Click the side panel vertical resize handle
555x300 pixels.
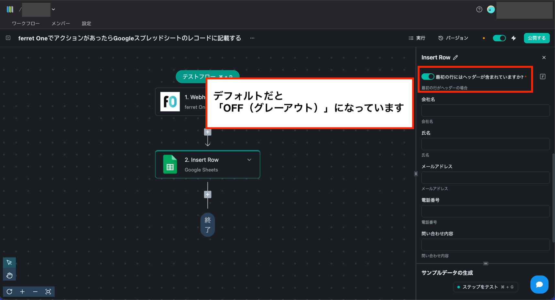tap(416, 174)
